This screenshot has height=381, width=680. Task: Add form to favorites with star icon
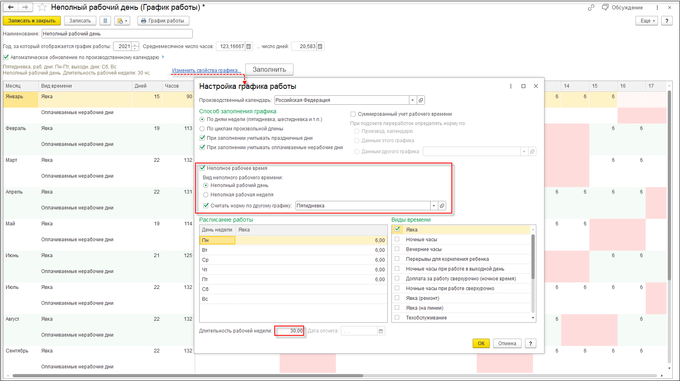click(42, 7)
